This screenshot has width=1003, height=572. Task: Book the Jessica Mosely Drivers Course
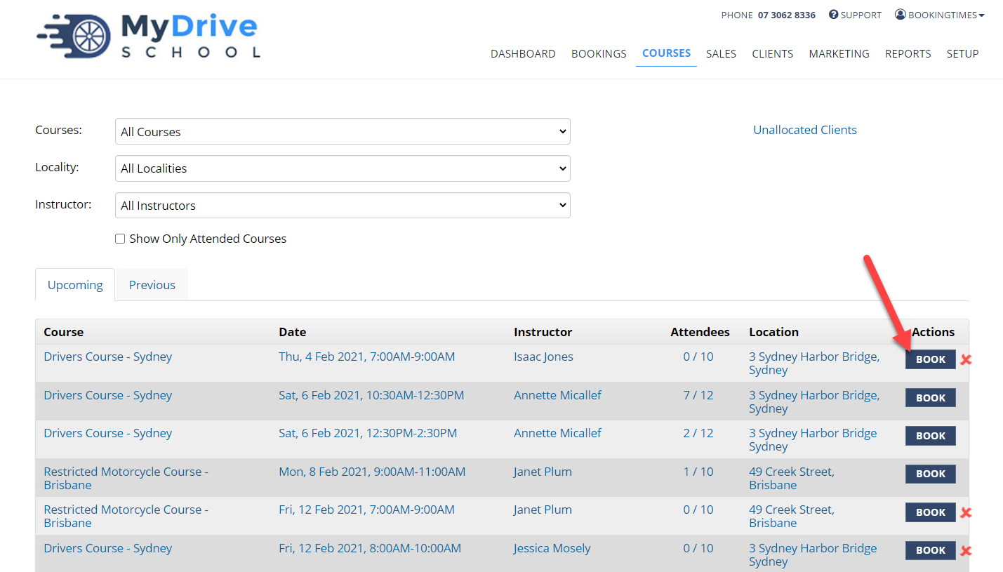click(x=930, y=550)
